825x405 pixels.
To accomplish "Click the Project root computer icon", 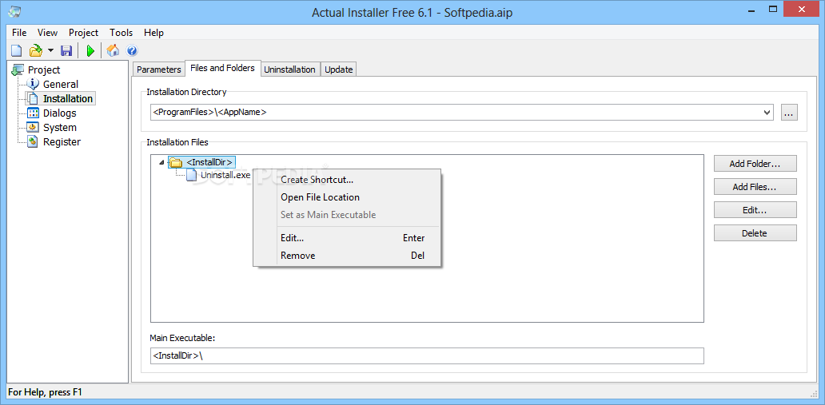I will [18, 70].
